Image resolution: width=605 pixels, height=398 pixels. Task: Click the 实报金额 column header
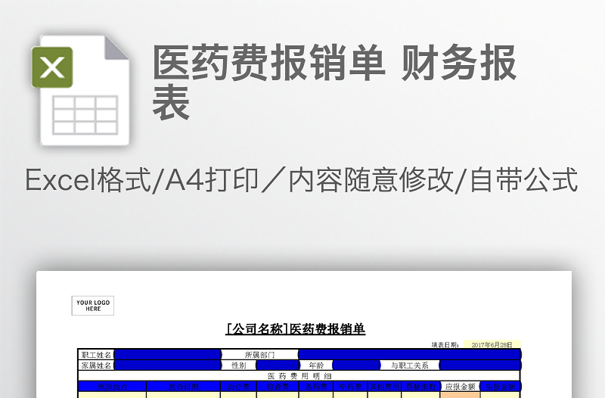pos(501,387)
